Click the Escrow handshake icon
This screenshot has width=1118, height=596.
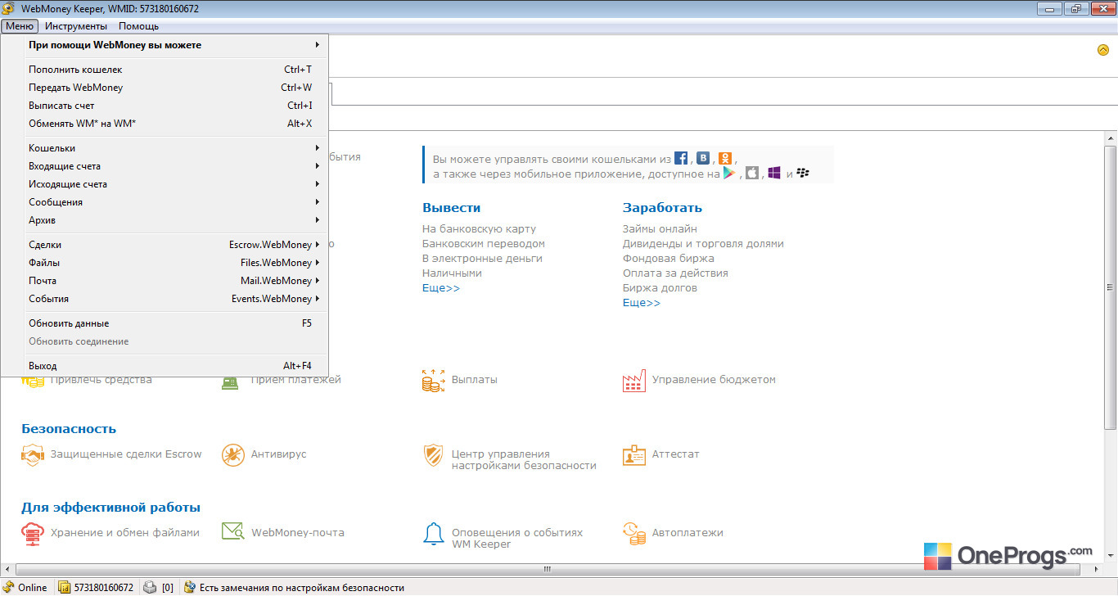point(32,454)
